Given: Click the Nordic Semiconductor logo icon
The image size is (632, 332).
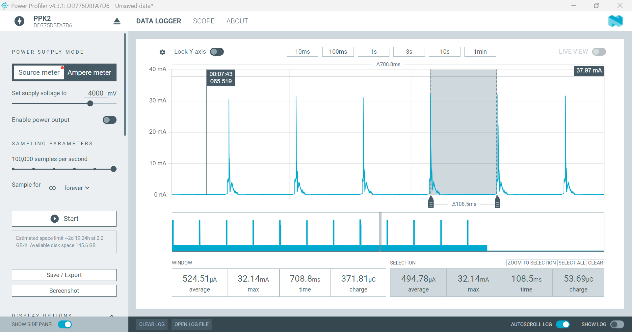Looking at the screenshot, I should click(615, 21).
